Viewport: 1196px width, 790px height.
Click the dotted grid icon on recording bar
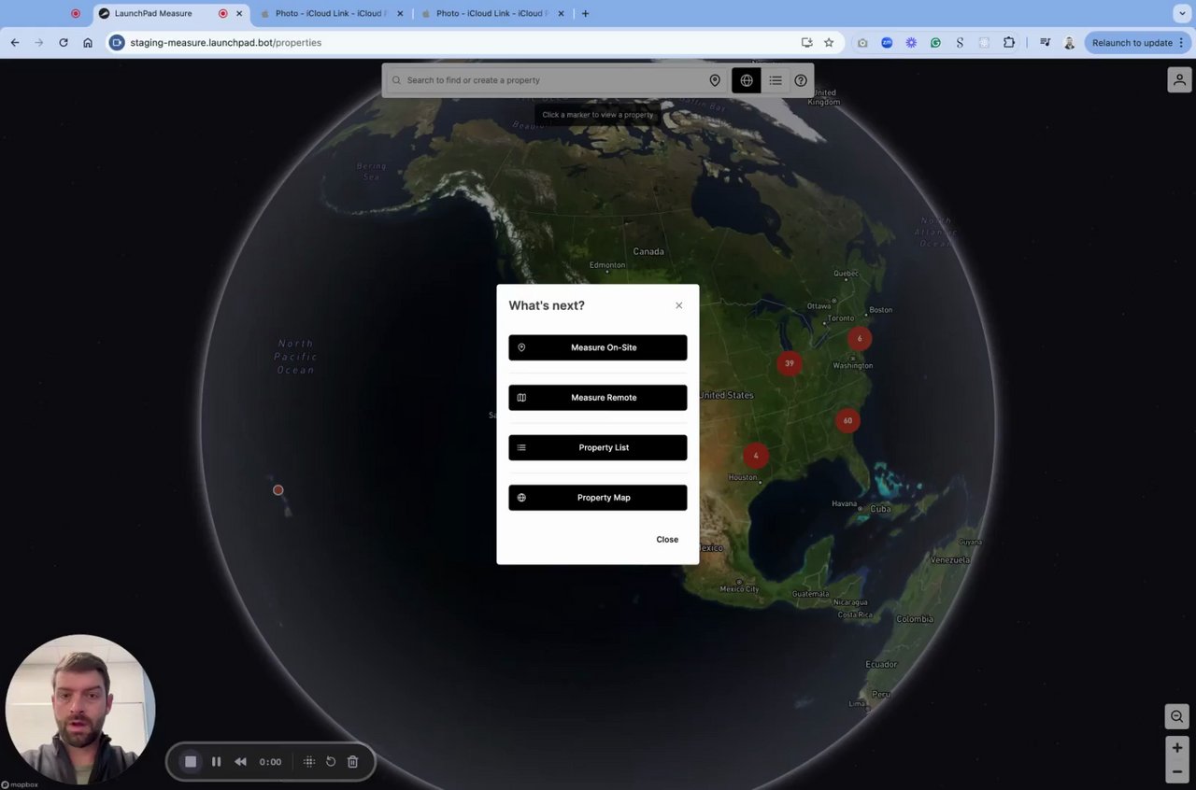coord(308,762)
